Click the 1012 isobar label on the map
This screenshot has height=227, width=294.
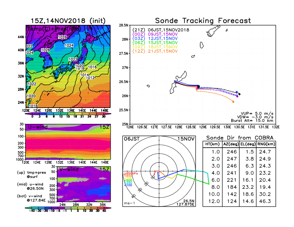click(90, 78)
